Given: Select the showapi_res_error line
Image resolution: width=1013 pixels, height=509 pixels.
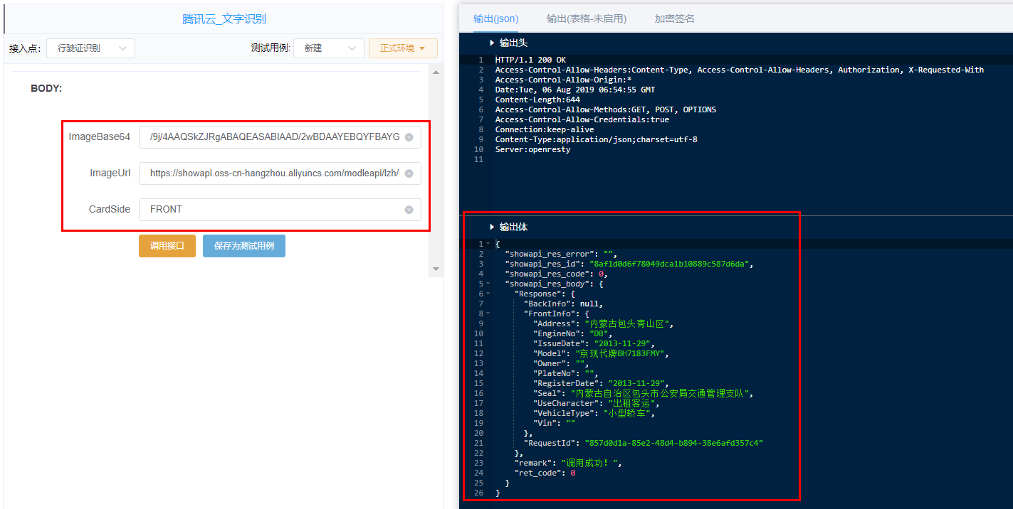Looking at the screenshot, I should [561, 254].
